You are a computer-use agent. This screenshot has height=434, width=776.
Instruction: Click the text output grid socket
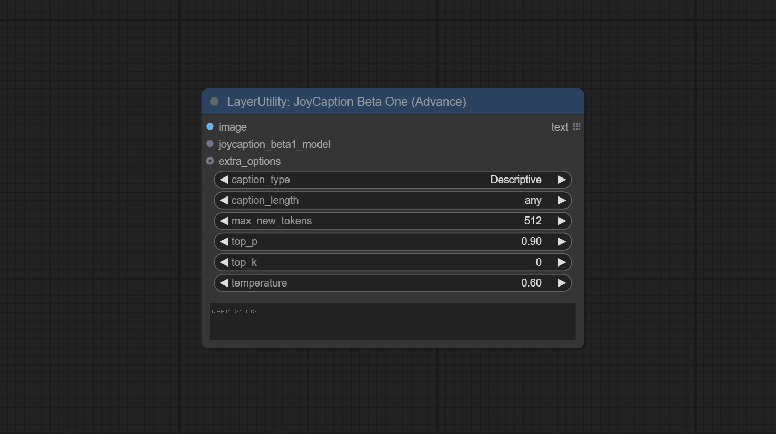tap(576, 126)
